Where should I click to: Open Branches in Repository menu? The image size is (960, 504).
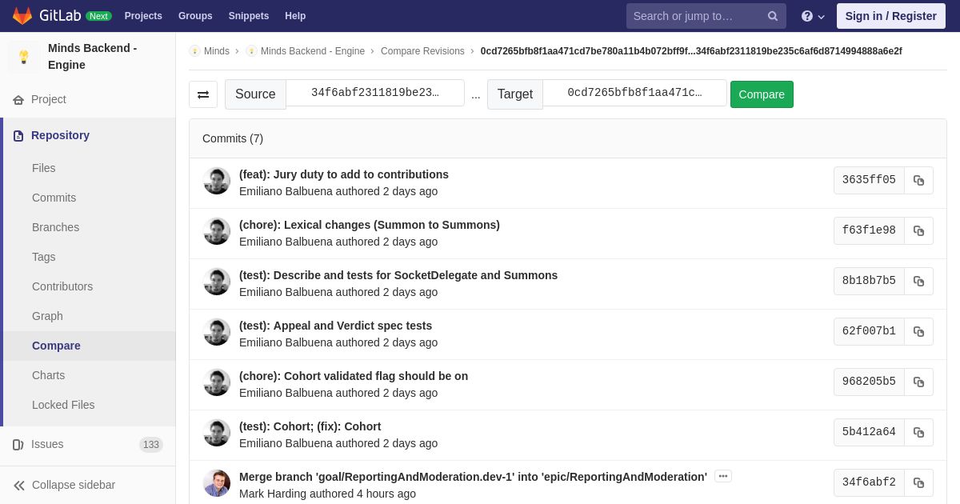click(55, 227)
